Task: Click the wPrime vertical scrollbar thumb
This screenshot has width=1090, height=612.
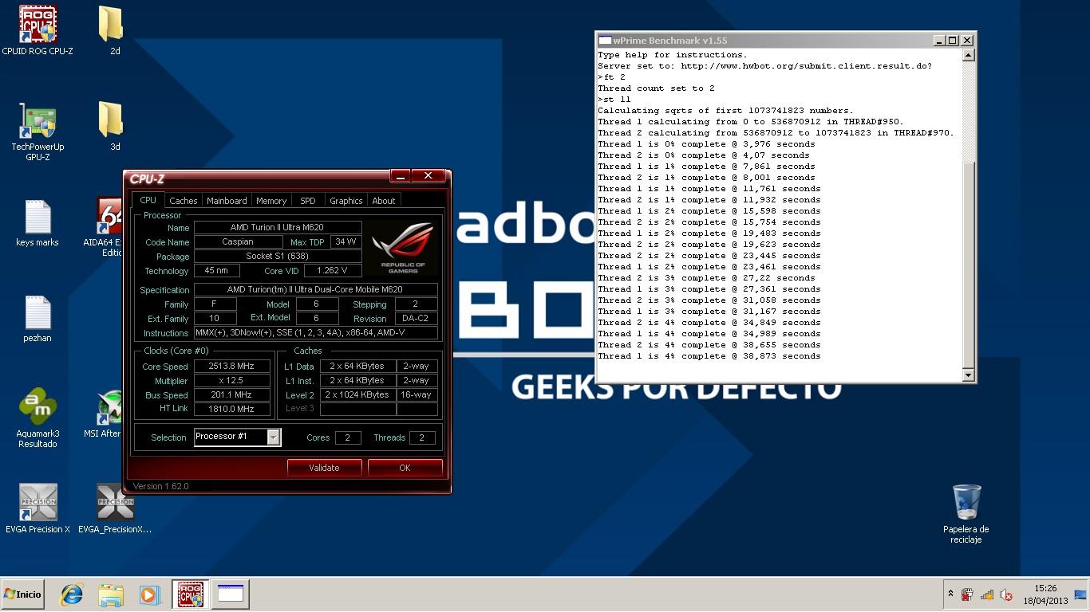Action: tap(968, 264)
